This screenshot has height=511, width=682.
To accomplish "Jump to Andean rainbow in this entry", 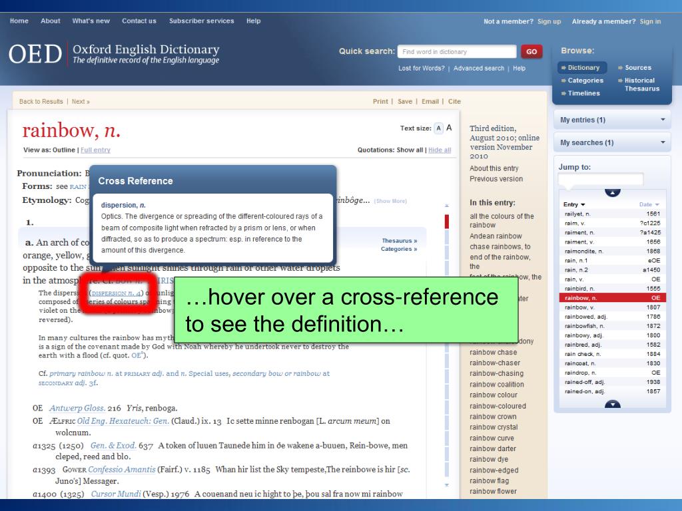I will click(x=496, y=236).
